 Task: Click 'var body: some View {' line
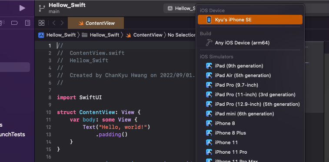tap(103, 120)
